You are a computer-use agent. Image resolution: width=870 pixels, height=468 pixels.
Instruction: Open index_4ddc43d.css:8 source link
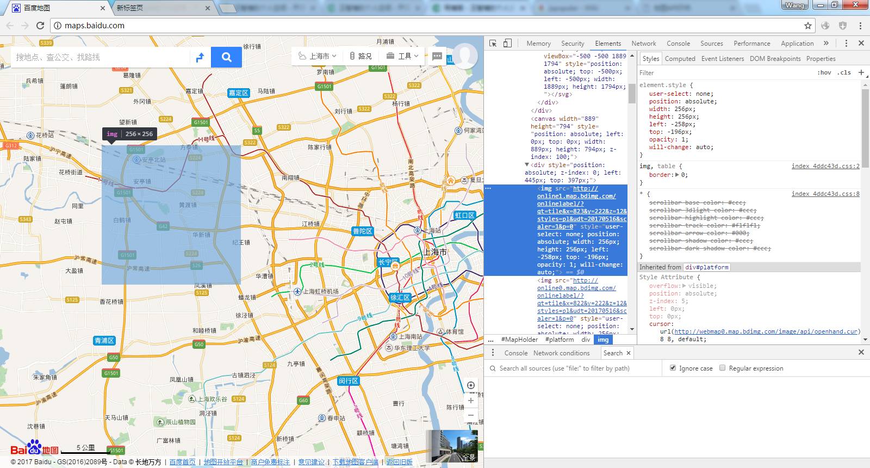(x=825, y=194)
